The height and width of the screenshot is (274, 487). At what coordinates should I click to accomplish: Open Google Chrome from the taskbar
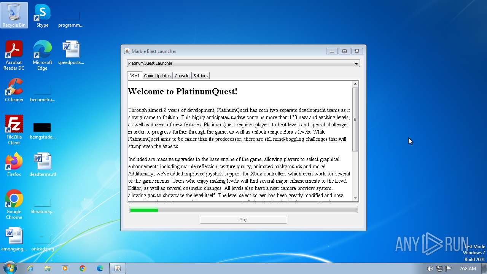(83, 268)
